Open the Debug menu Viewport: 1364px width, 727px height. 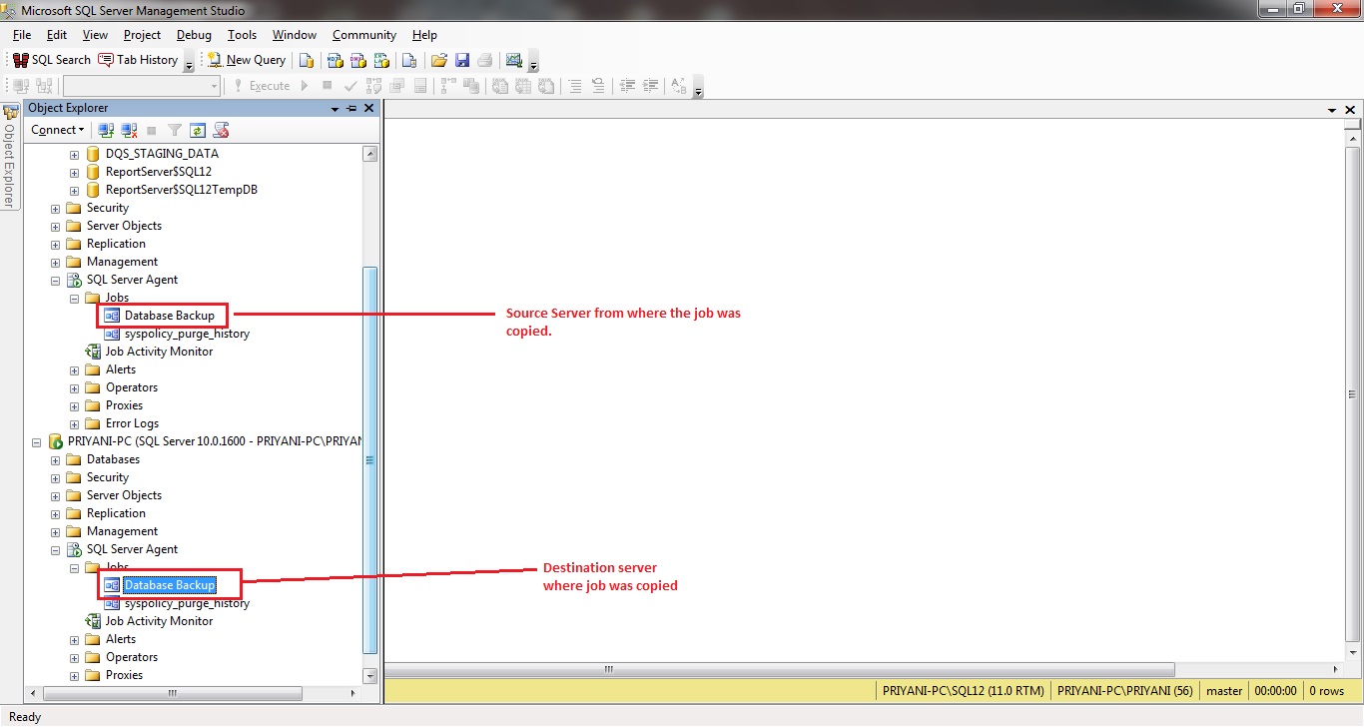point(194,34)
